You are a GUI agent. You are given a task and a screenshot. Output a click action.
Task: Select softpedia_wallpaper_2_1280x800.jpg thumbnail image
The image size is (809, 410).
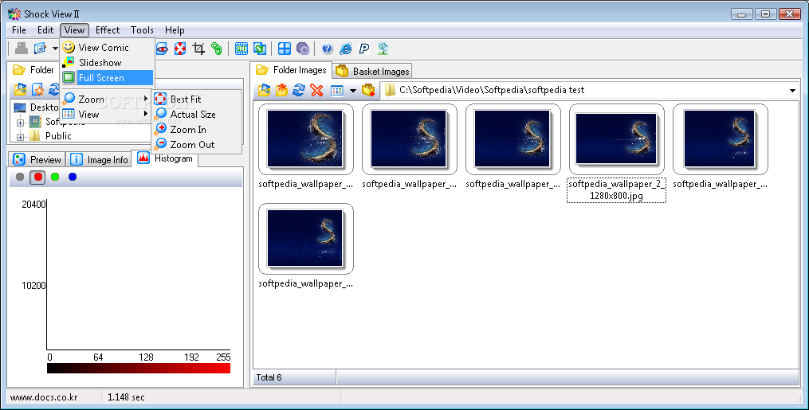point(616,139)
